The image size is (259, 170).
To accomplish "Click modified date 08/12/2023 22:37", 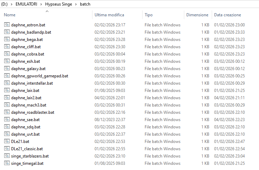I will click(x=110, y=120).
